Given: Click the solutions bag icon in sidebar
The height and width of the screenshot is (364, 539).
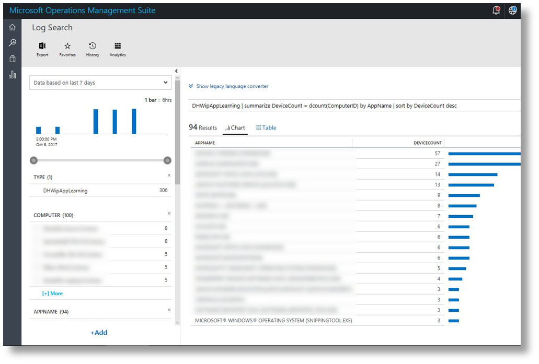Looking at the screenshot, I should click(12, 59).
